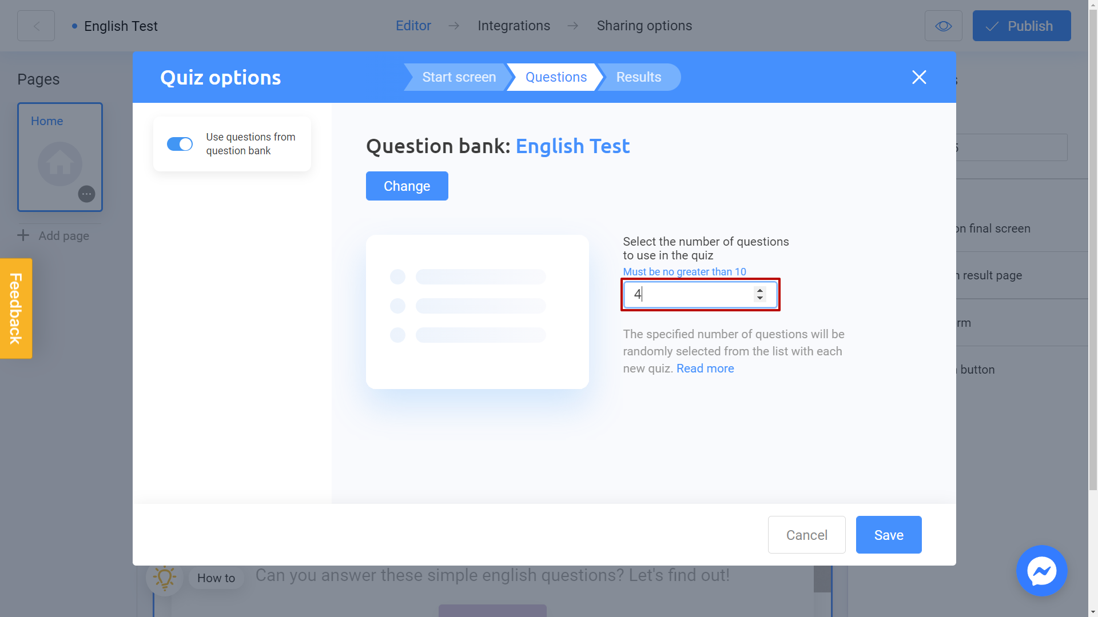Click the Change question bank button

click(407, 185)
